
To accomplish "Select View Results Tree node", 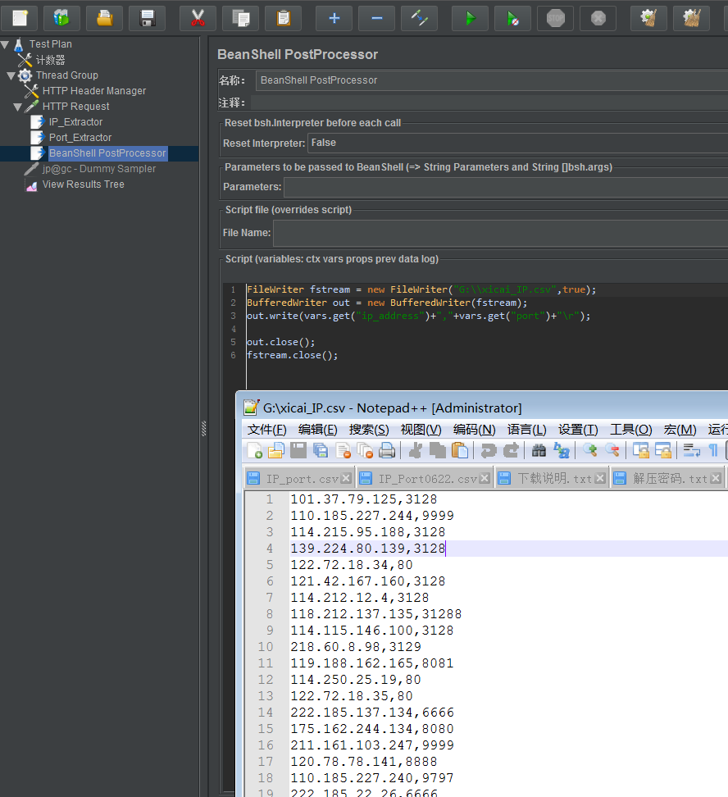I will click(x=84, y=184).
